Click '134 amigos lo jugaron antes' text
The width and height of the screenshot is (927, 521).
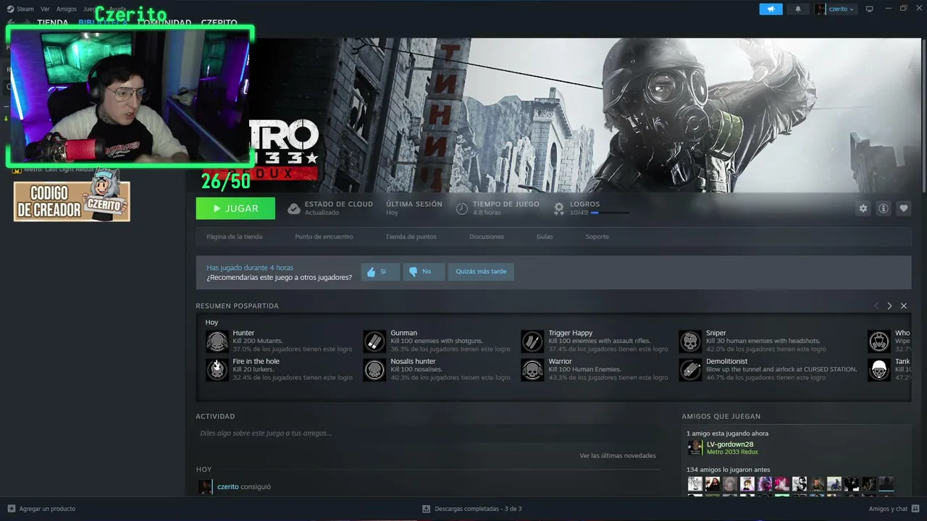[729, 470]
